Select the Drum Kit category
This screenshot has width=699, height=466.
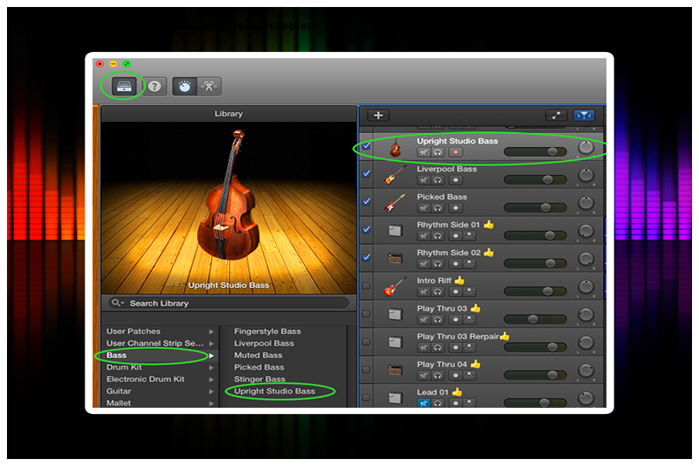point(124,367)
